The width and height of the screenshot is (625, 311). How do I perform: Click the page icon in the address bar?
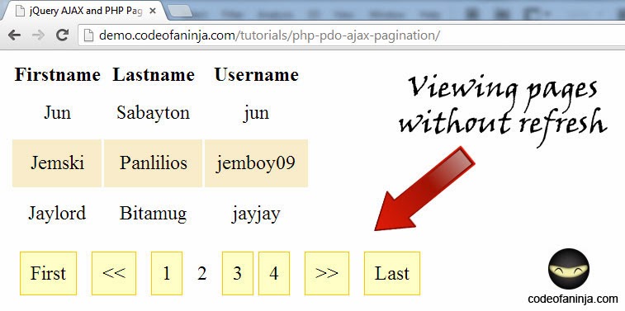tap(88, 35)
